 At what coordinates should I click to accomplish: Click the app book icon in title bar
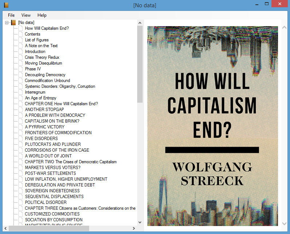pyautogui.click(x=6, y=5)
